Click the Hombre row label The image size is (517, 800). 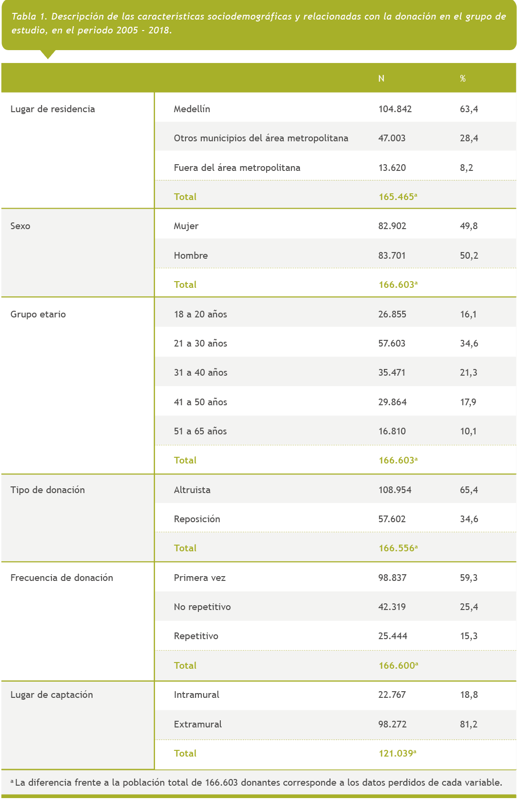pyautogui.click(x=191, y=255)
